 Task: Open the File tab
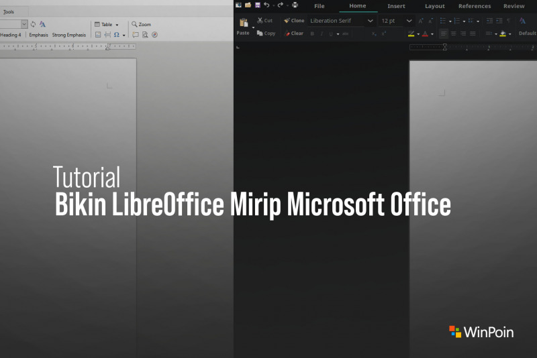tap(320, 6)
